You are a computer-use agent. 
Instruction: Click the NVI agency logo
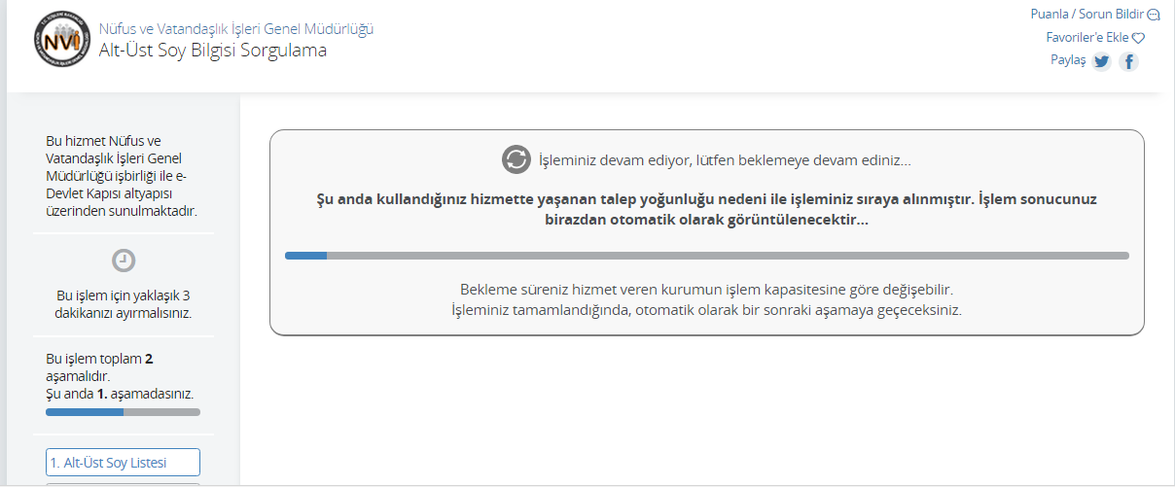coord(61,40)
